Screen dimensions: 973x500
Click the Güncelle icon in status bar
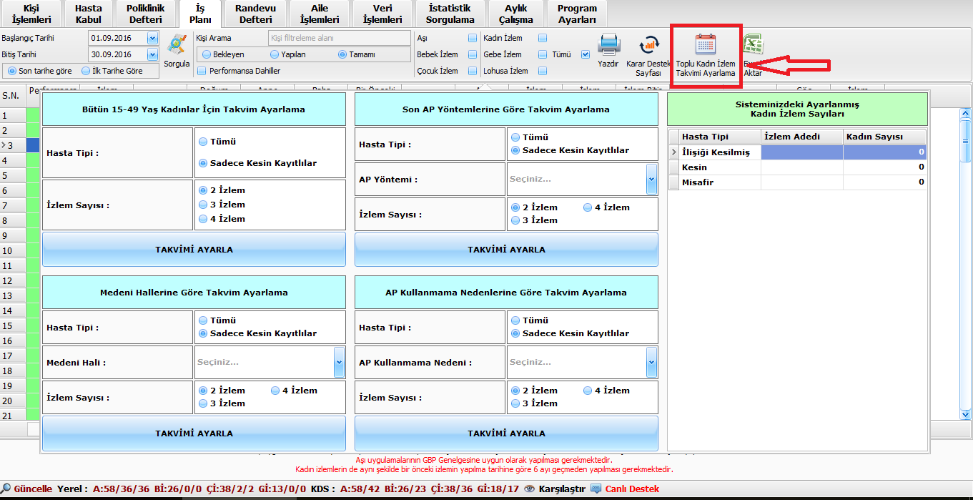click(x=6, y=489)
